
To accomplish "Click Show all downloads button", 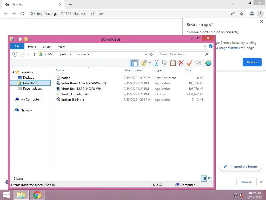I will [246, 182].
